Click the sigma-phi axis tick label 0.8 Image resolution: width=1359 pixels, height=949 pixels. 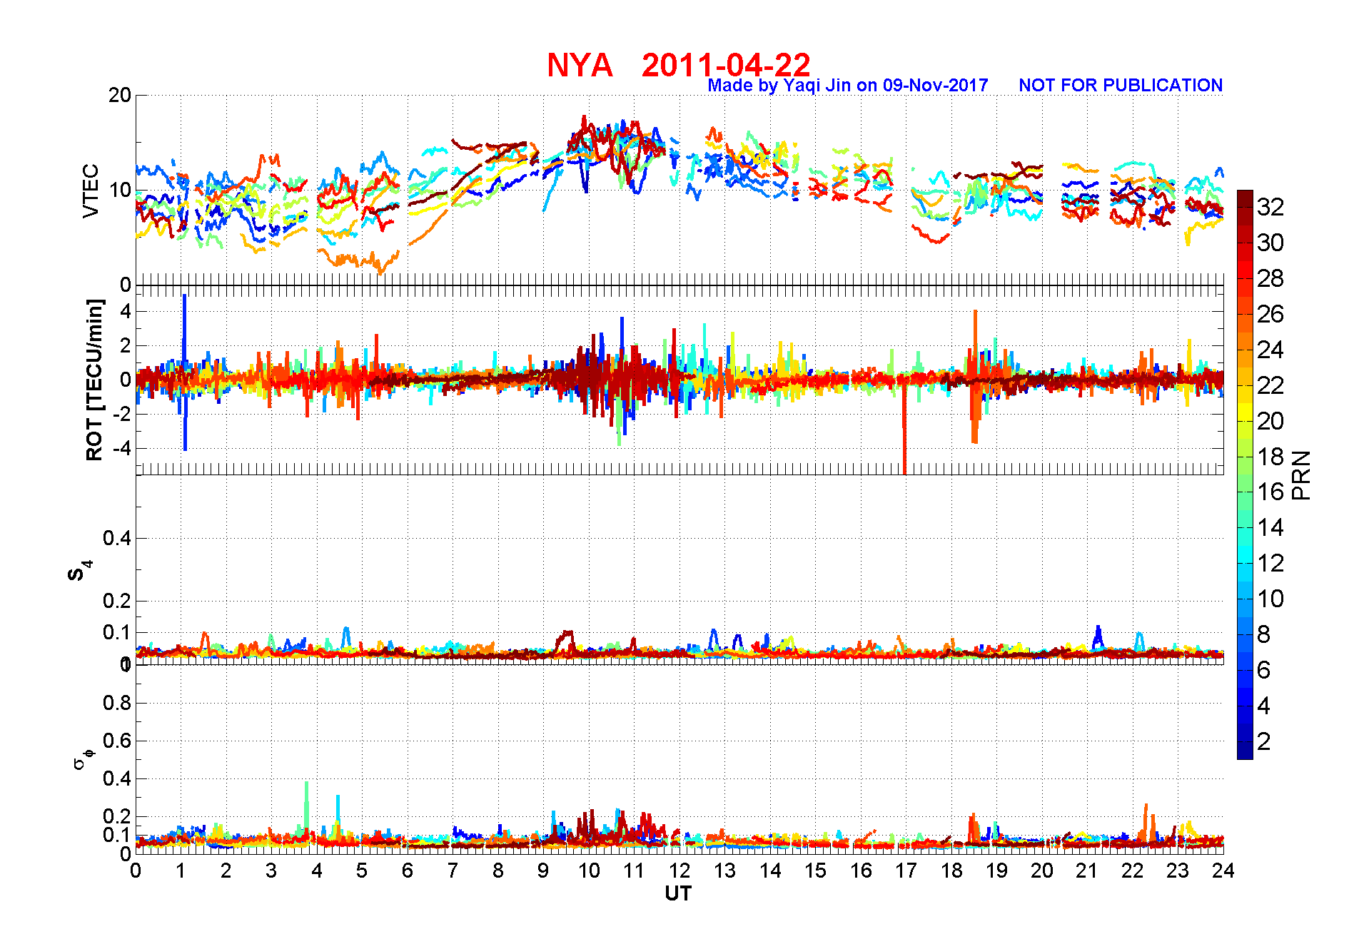pos(117,703)
